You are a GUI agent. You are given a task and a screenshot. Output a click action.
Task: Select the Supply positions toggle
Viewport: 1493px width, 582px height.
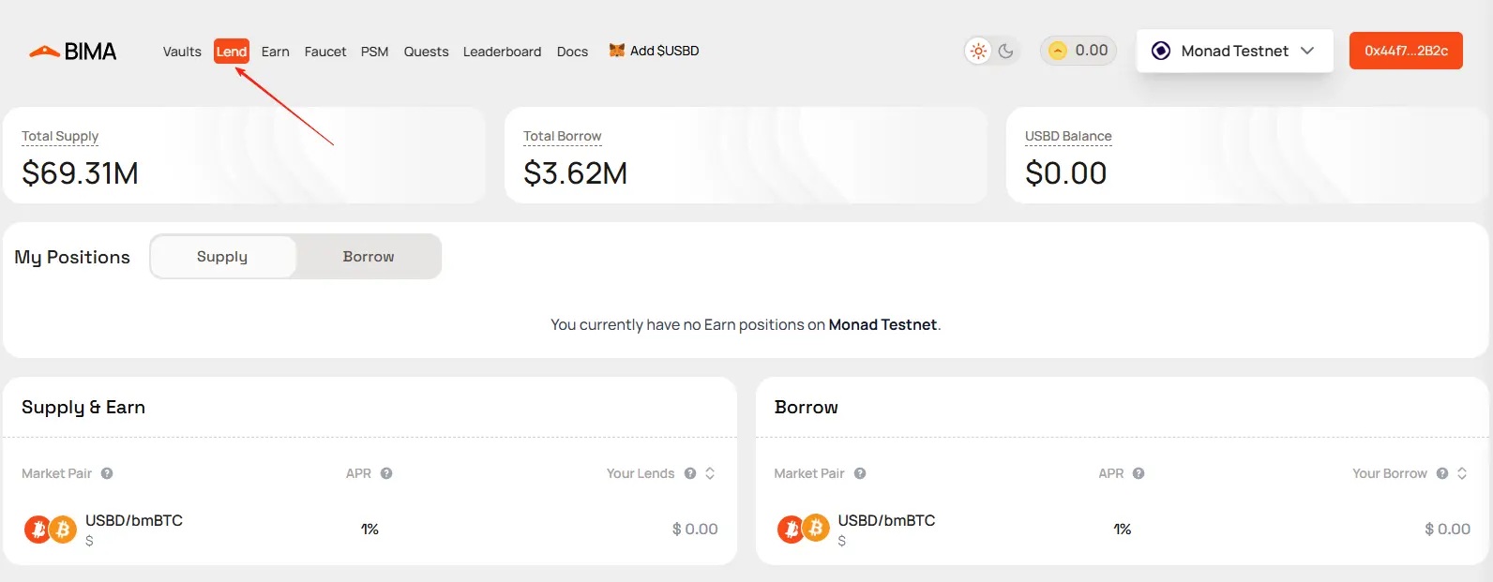pyautogui.click(x=222, y=257)
